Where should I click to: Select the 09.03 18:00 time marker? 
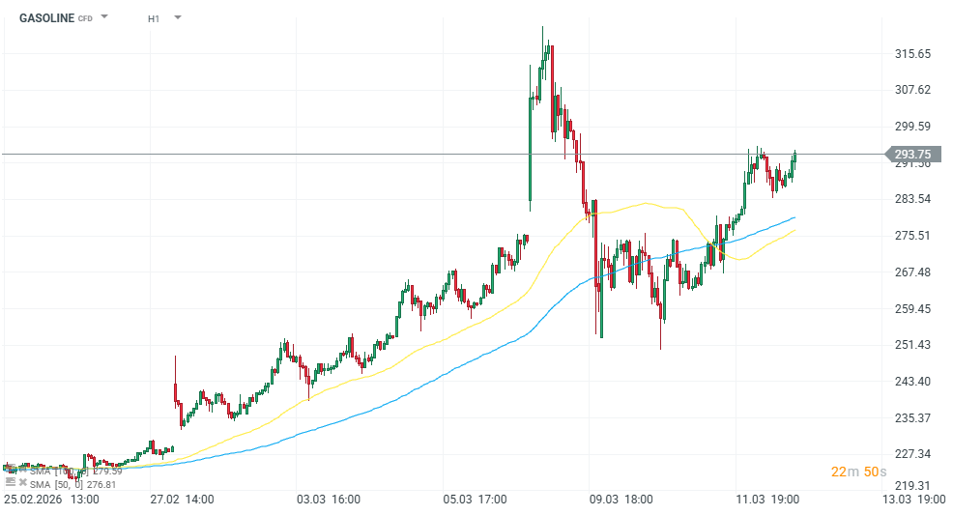click(x=621, y=500)
